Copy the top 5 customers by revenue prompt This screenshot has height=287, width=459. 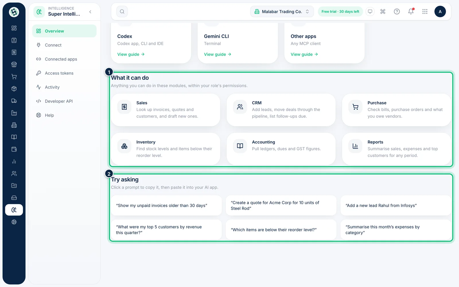[166, 230]
